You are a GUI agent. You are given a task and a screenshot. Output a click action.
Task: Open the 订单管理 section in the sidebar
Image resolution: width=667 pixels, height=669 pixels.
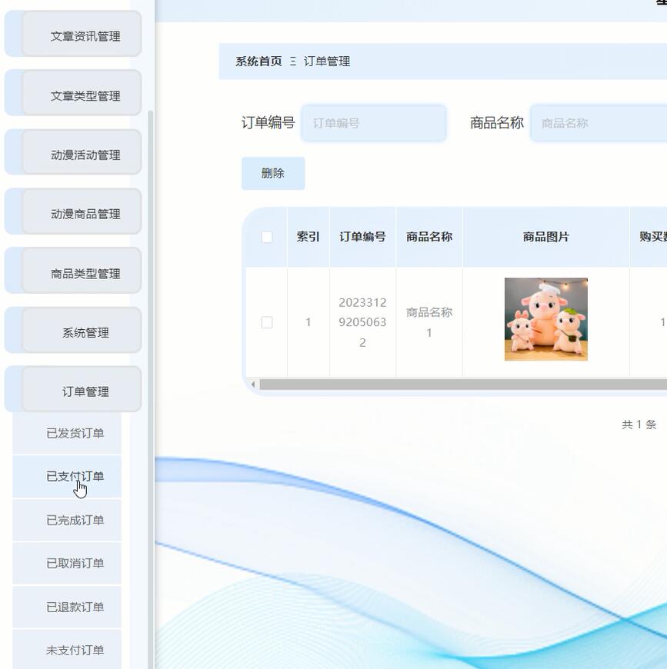pos(72,390)
